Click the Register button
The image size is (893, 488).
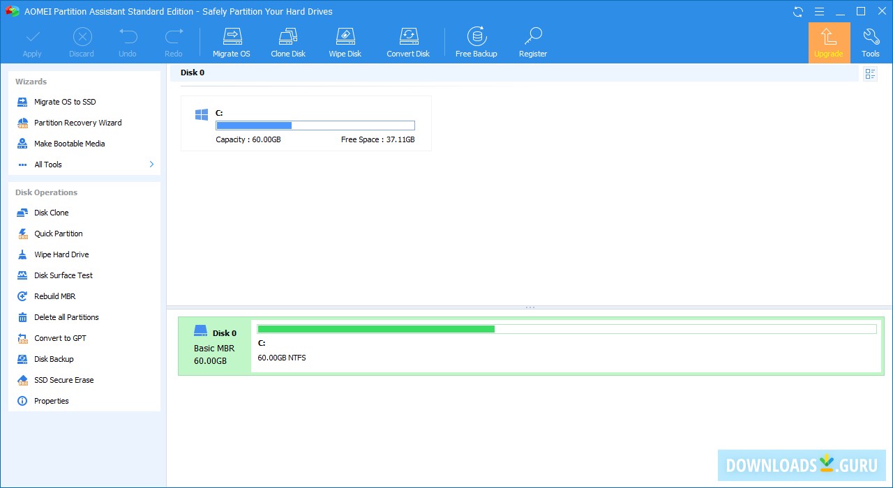(532, 41)
